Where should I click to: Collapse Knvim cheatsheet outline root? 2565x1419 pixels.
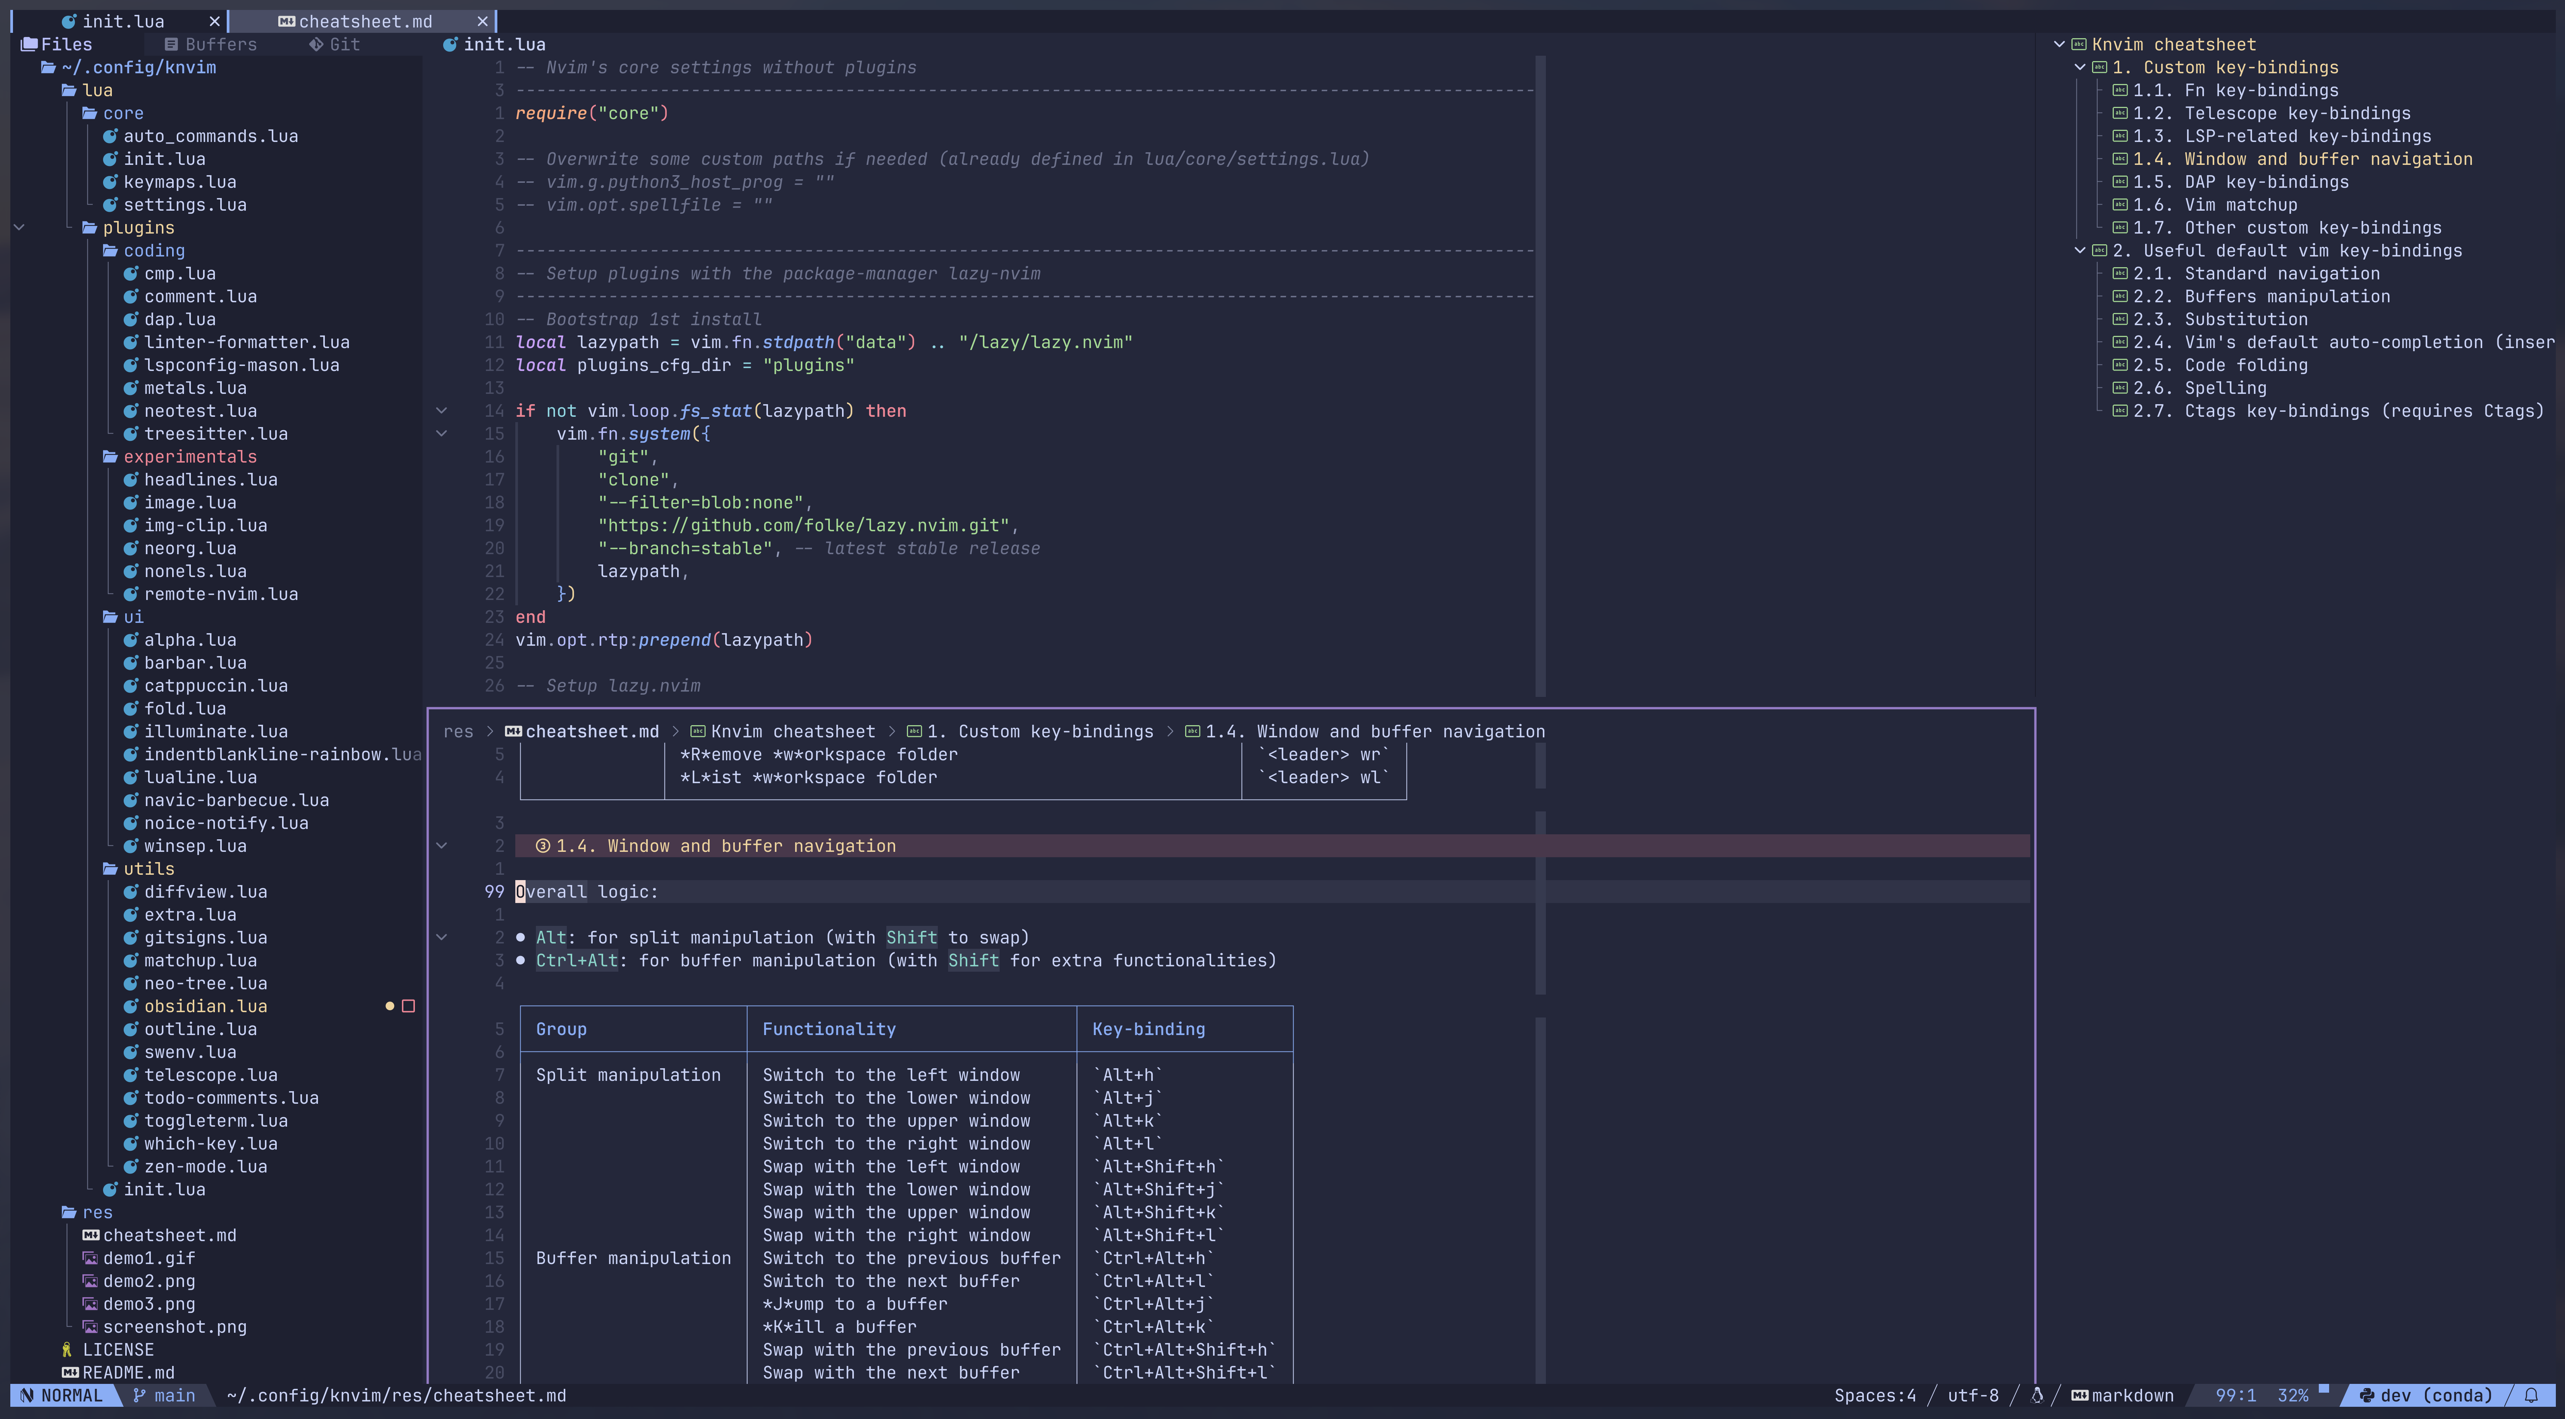(x=2059, y=44)
